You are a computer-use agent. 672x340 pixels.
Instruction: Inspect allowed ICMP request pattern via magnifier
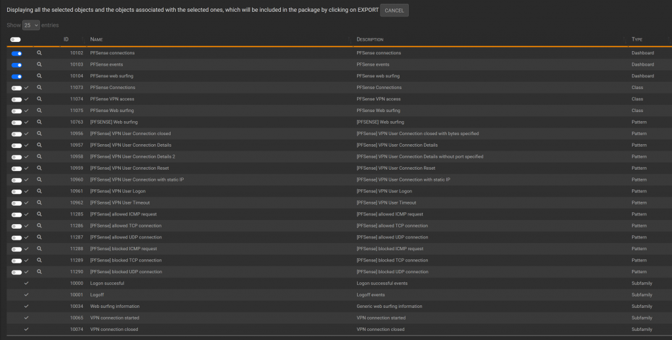[39, 214]
